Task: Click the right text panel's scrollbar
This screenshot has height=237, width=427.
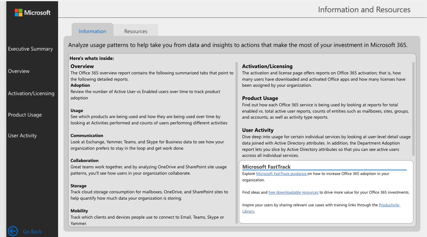Action: 413,109
